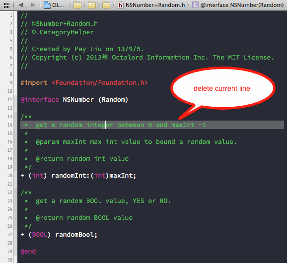287x263 pixels.
Task: Place cursor in 'get a random integer' line
Action: (x=152, y=125)
